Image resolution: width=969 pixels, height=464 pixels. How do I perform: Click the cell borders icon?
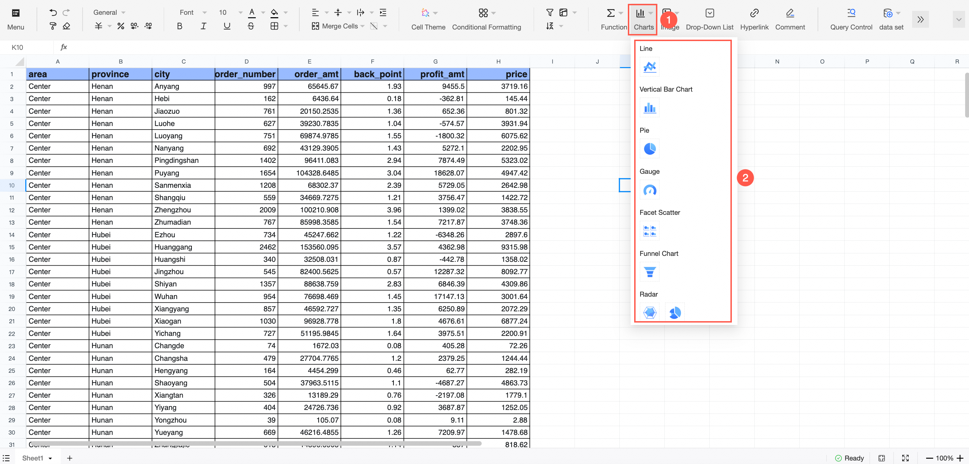(275, 26)
